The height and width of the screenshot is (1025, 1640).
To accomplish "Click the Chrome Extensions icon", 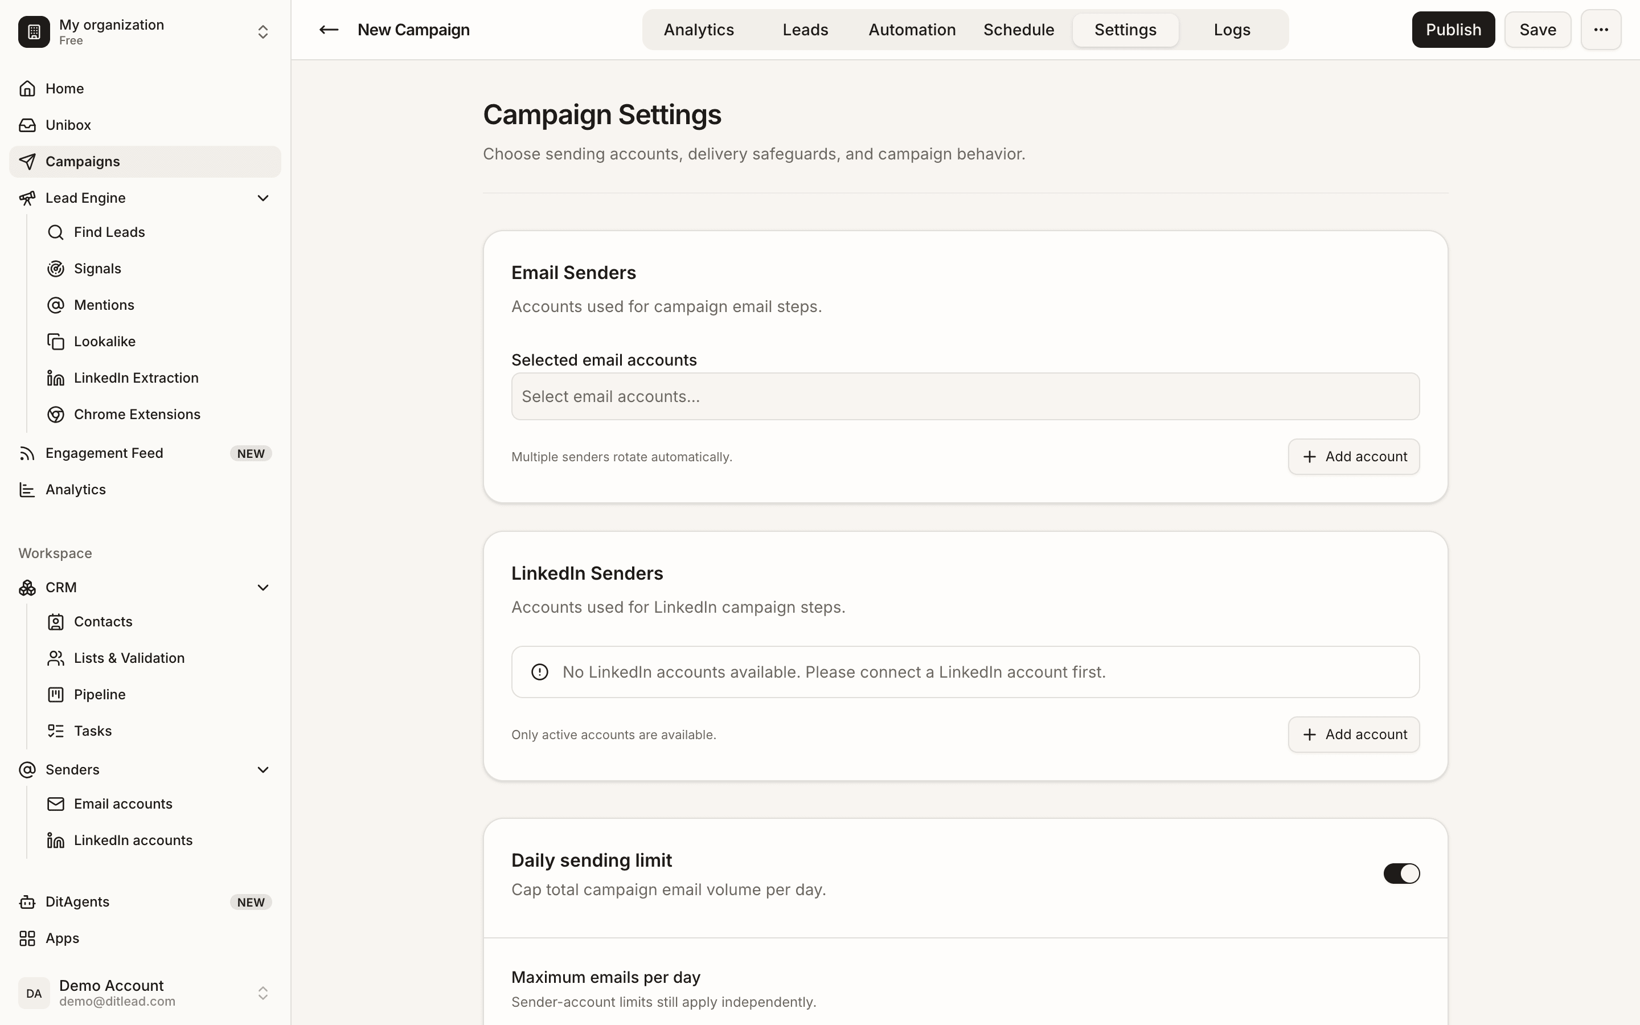I will [x=56, y=414].
